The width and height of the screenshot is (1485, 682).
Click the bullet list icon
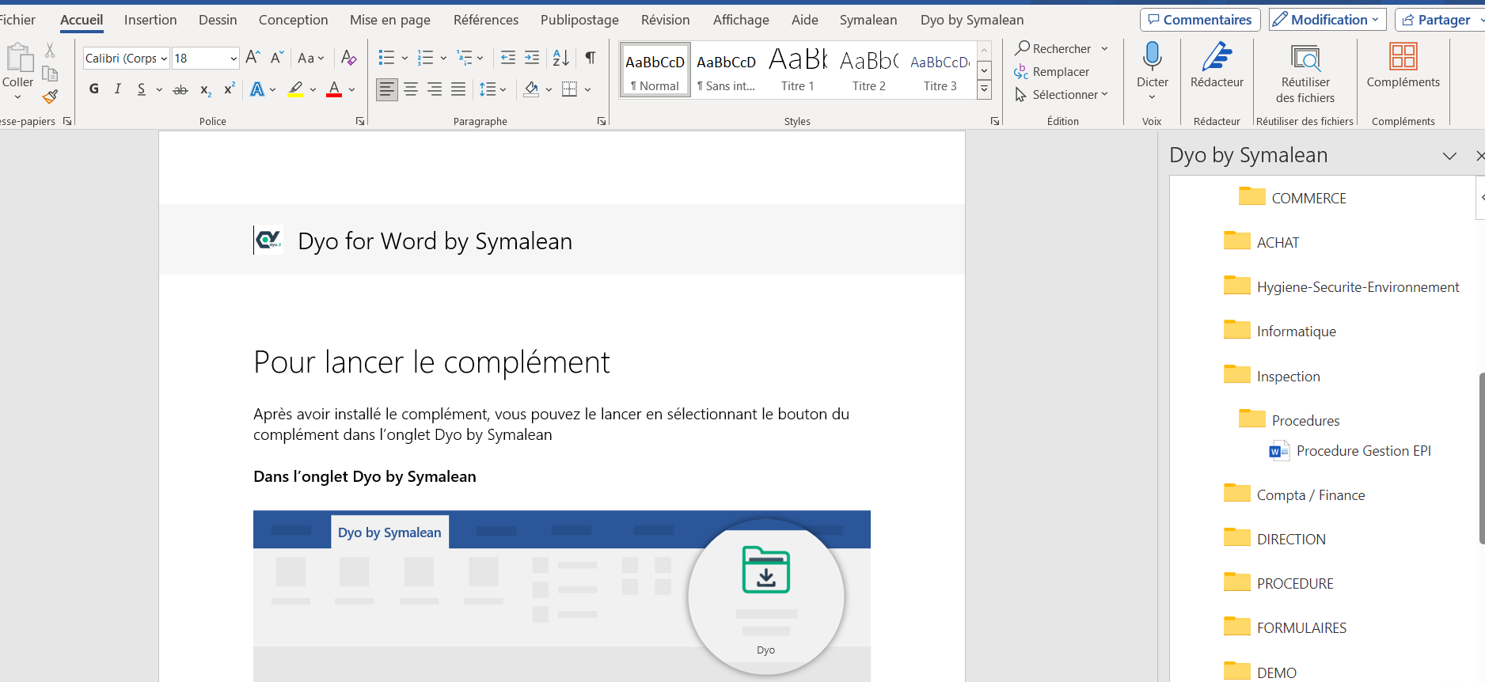coord(386,57)
